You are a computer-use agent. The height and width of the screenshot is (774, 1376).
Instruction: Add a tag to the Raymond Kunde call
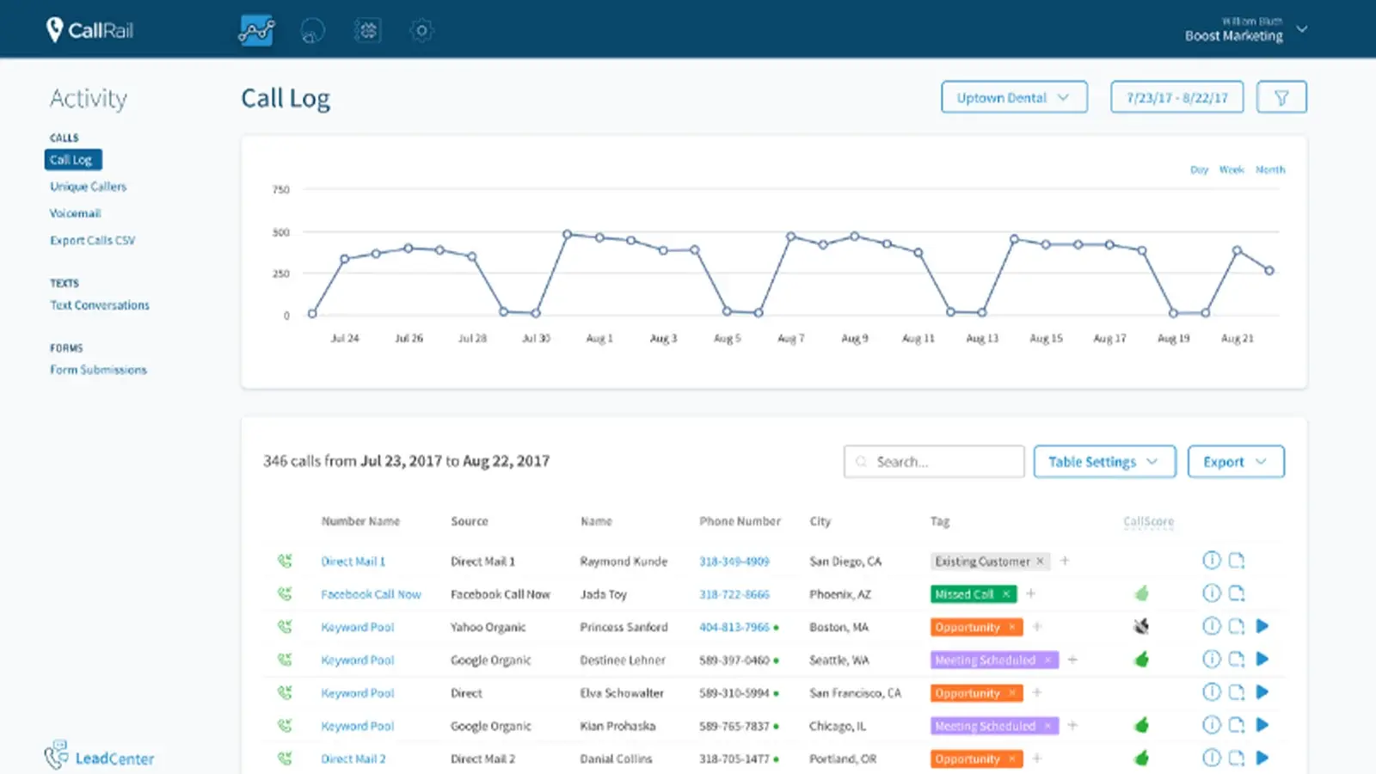click(x=1065, y=561)
